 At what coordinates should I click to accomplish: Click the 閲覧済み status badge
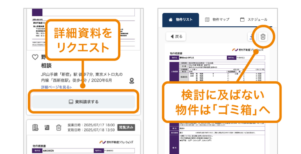[x=126, y=127]
